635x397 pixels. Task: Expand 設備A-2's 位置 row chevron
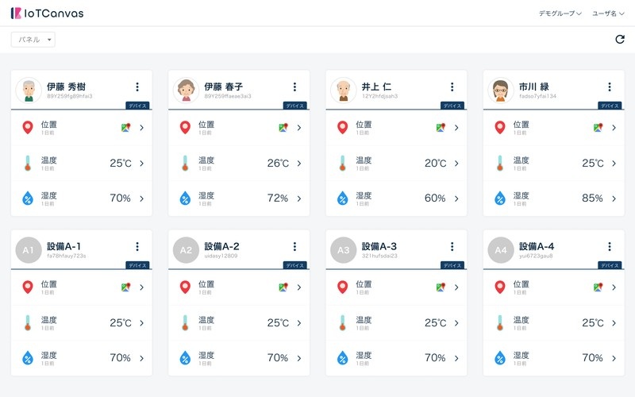299,287
